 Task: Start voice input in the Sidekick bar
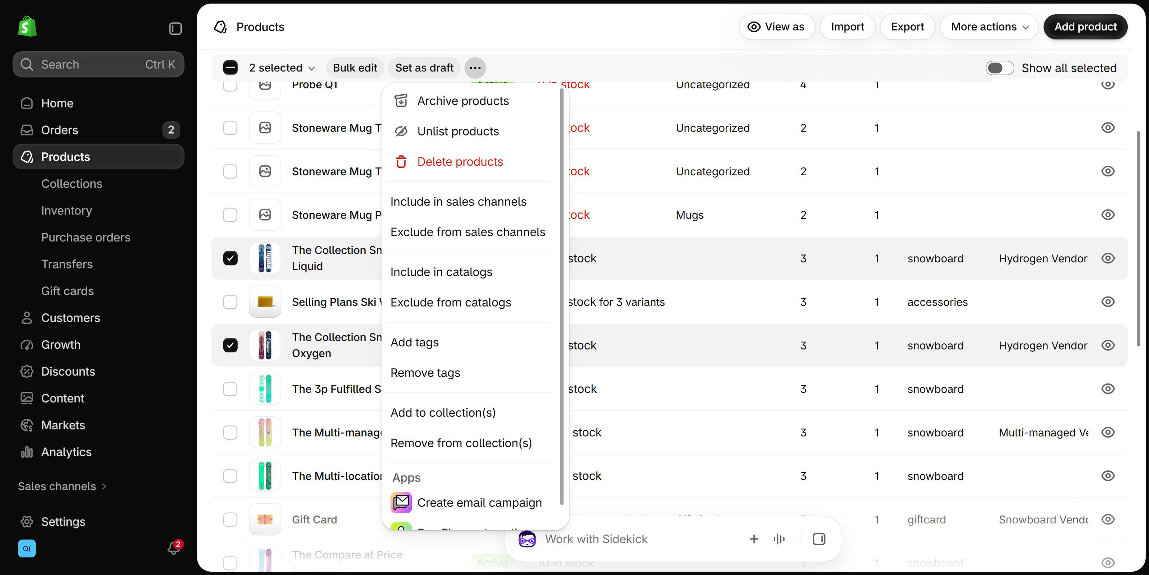pyautogui.click(x=779, y=539)
